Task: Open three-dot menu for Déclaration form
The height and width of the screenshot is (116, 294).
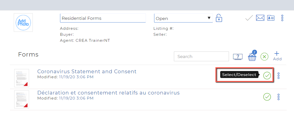Action: 278,97
